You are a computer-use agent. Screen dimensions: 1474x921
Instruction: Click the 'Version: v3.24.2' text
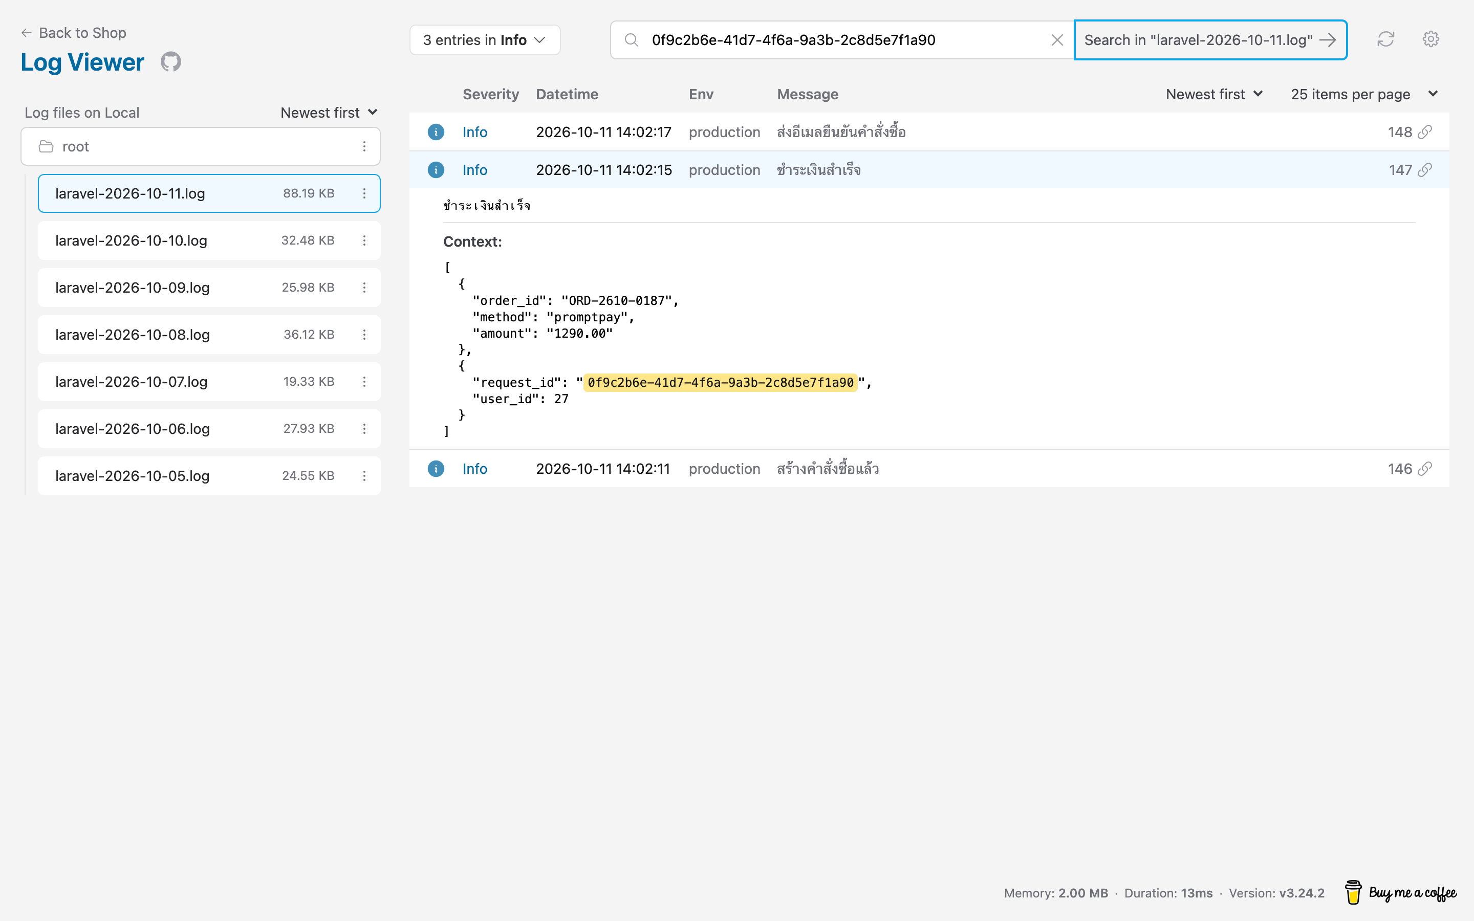click(x=1276, y=893)
